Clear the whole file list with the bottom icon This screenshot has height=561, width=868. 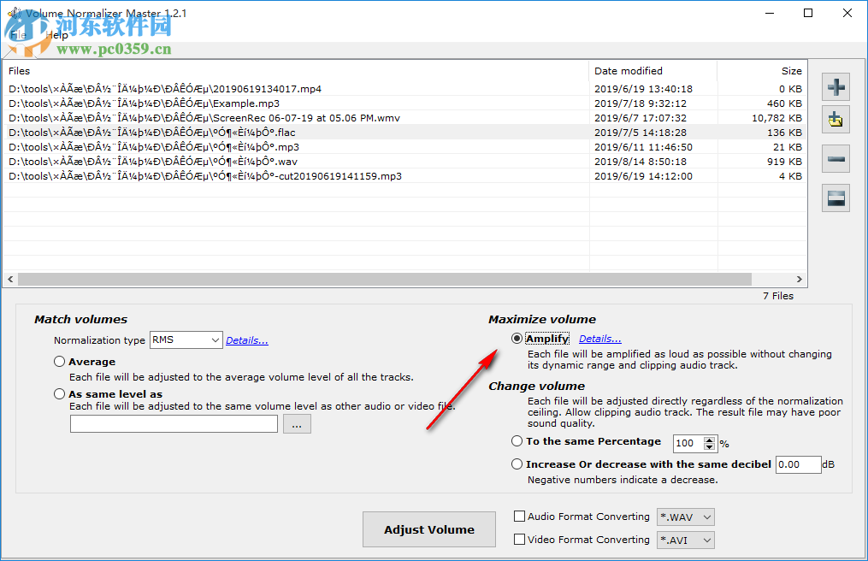pyautogui.click(x=836, y=198)
